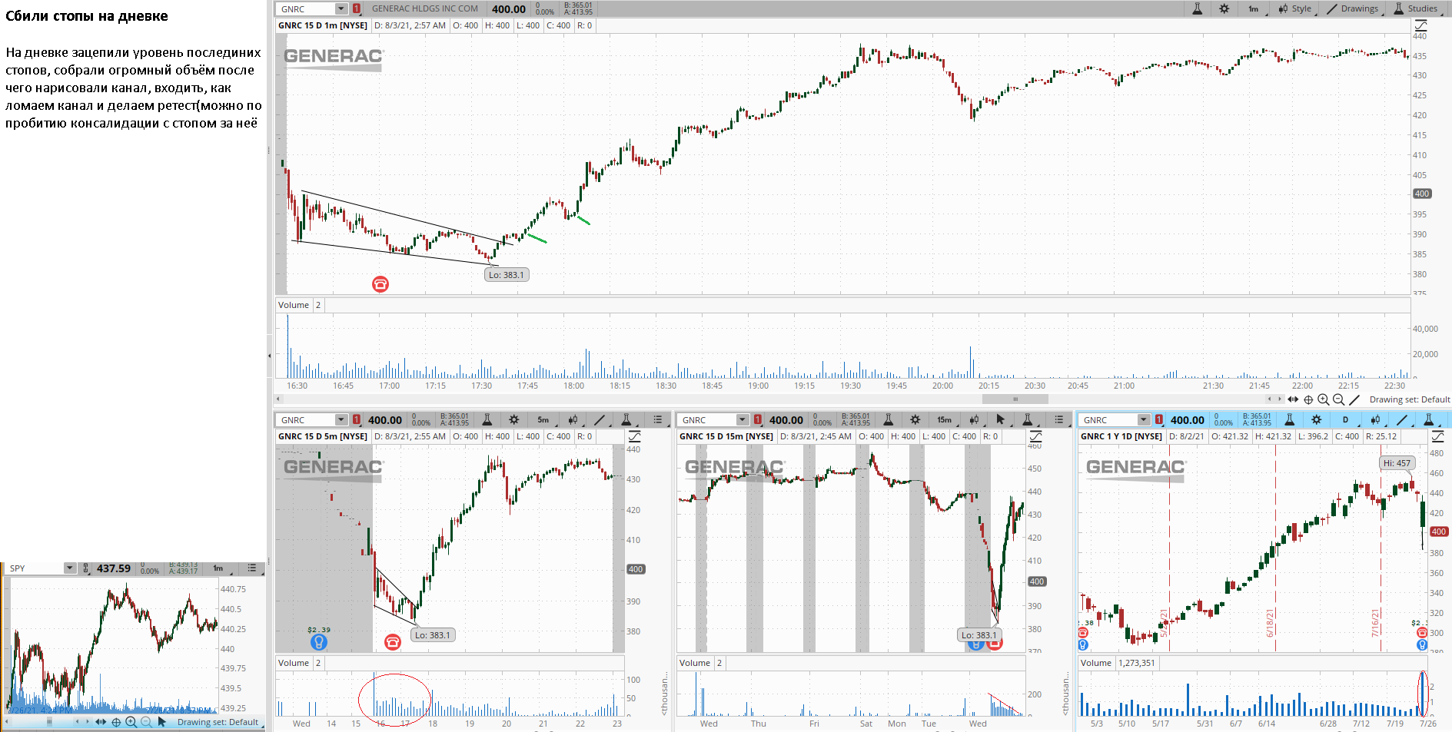Click the link chain icon beside SPY
Screen dimensions: 1452x732
(x=86, y=568)
